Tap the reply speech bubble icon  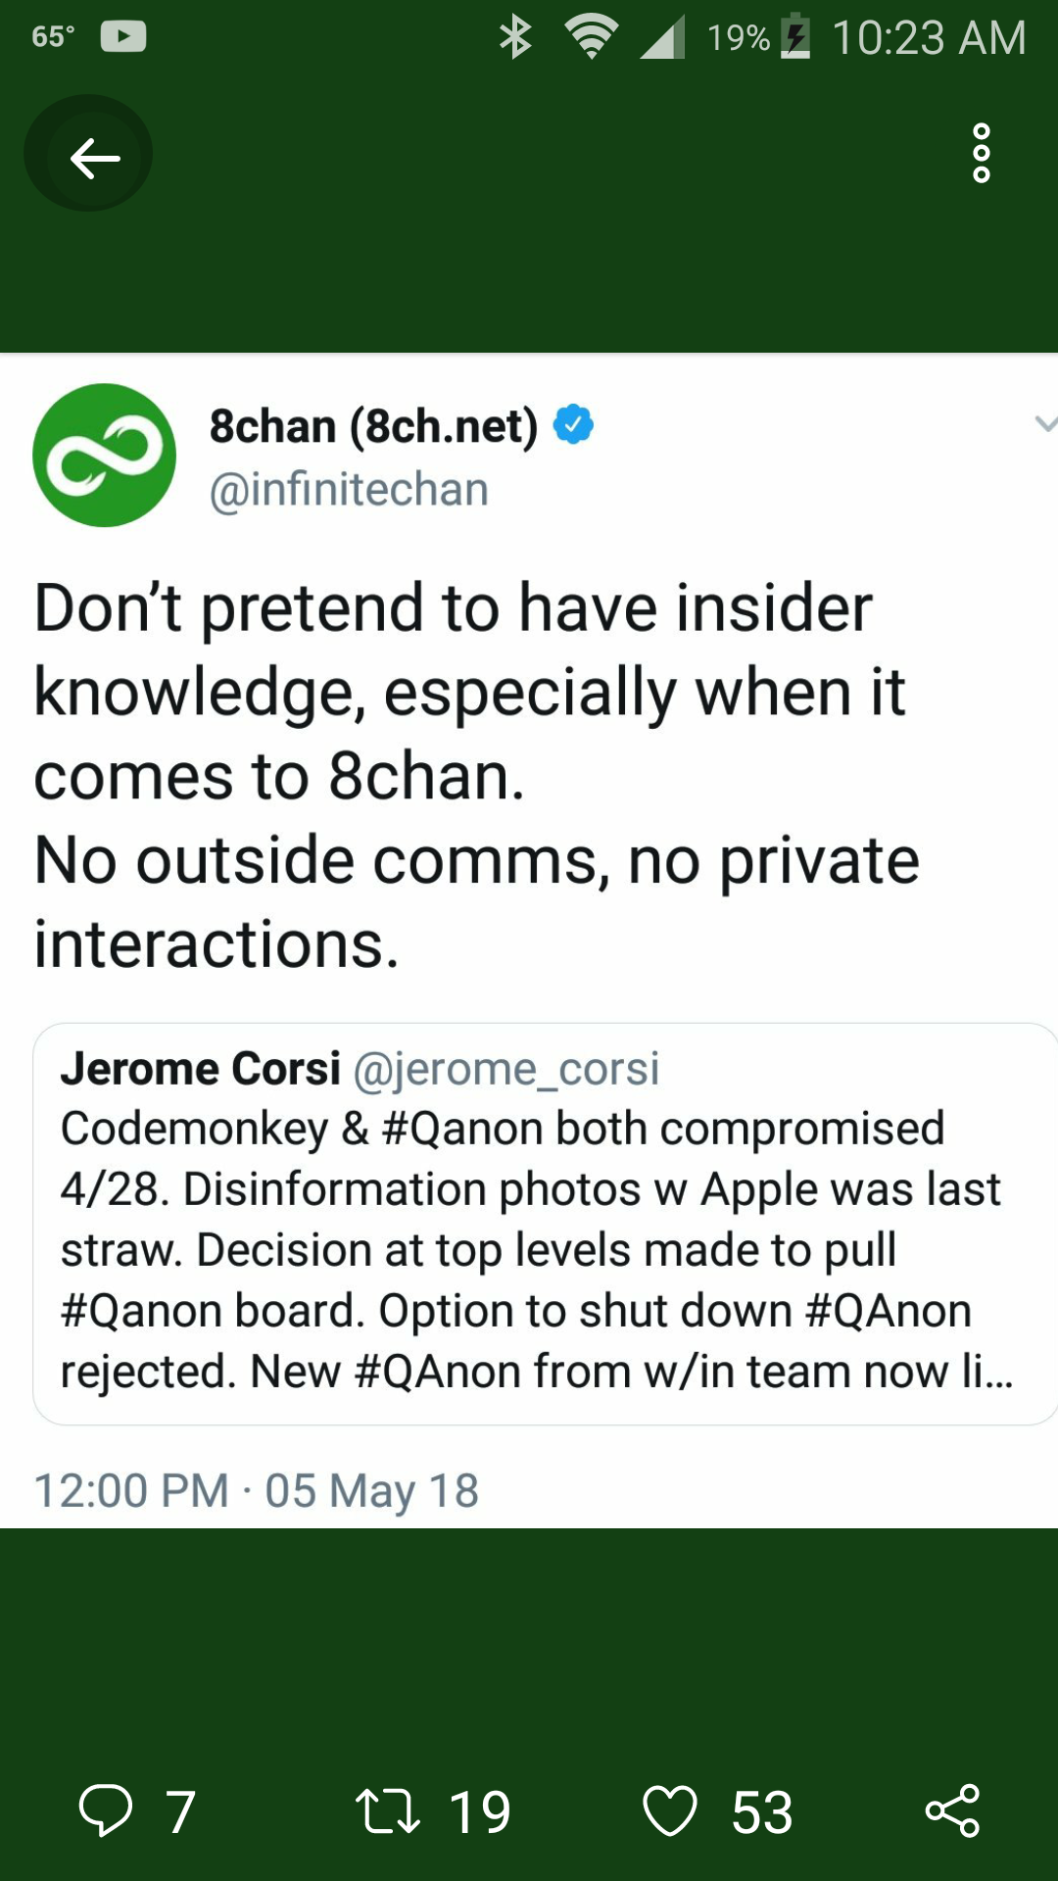[x=106, y=1809]
